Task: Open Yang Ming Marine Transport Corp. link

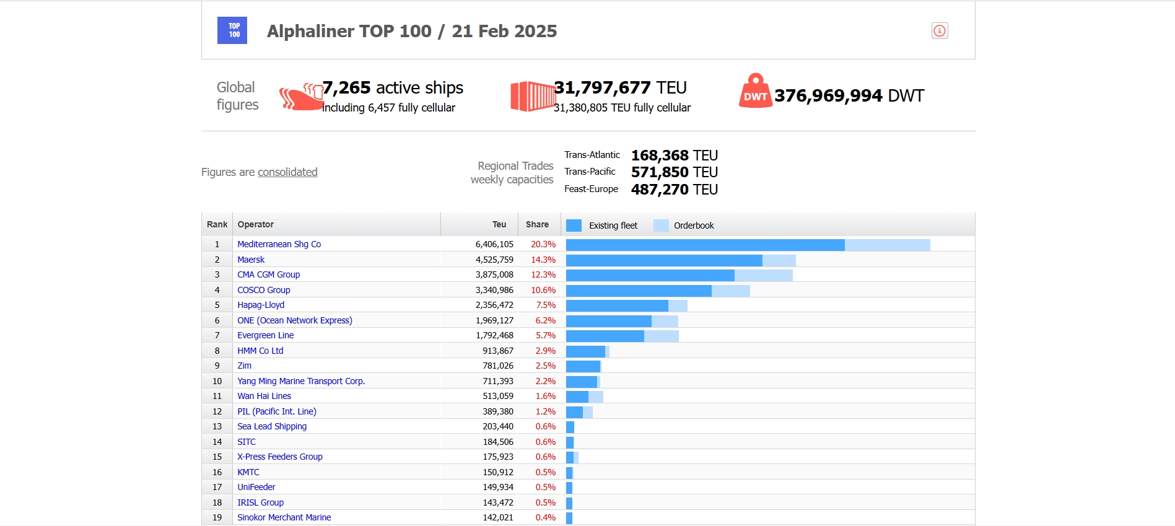Action: 301,381
